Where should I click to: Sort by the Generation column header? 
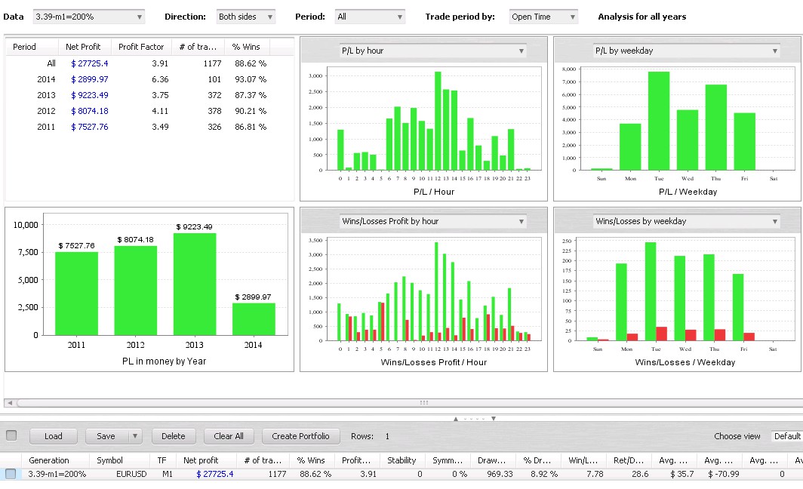click(x=55, y=460)
